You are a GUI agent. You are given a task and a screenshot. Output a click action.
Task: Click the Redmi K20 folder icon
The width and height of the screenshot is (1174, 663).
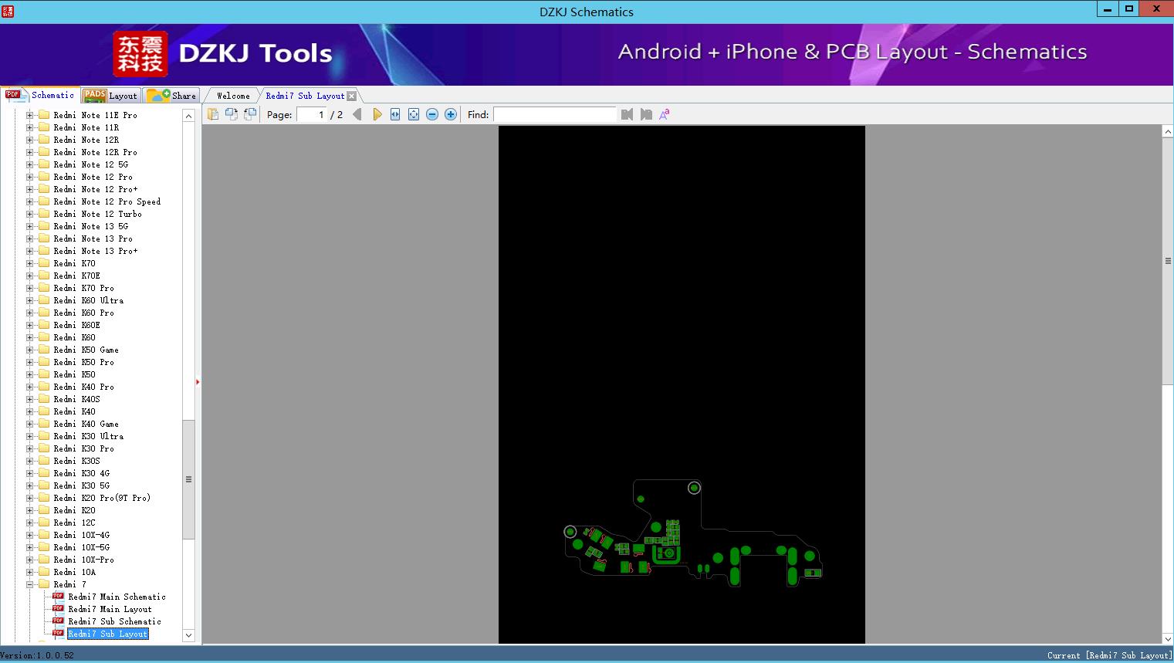click(44, 510)
